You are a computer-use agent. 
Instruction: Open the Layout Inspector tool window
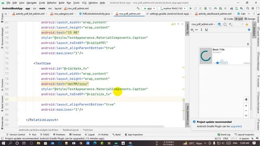point(244,135)
